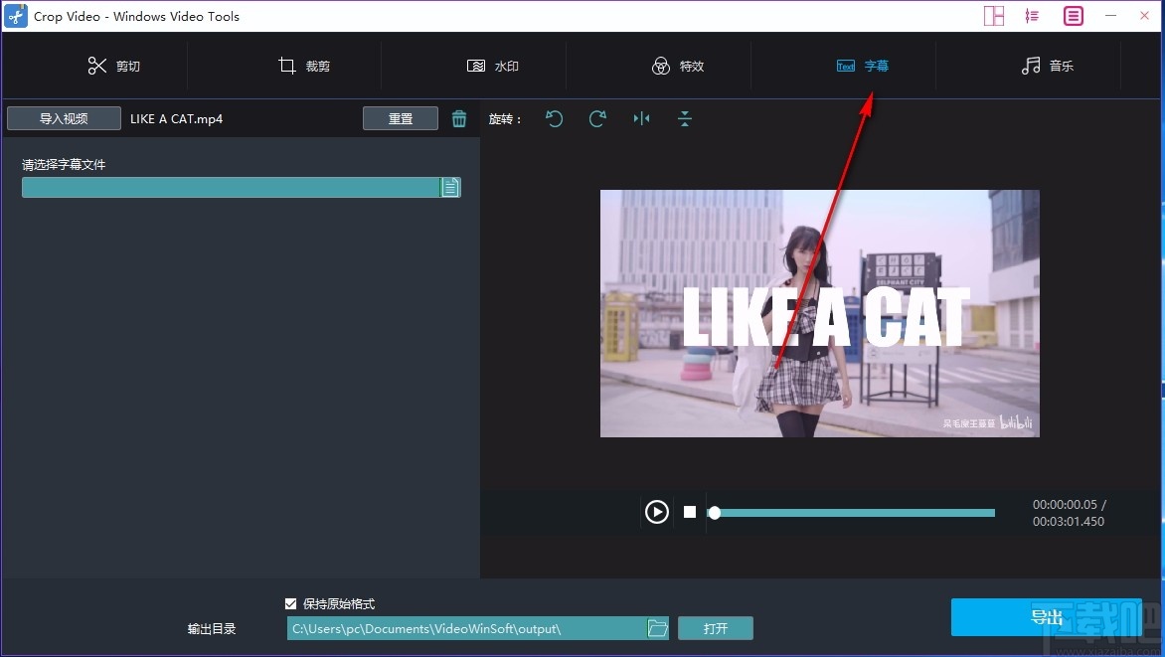Open the subtitle file browser icon
This screenshot has width=1165, height=657.
tap(450, 187)
